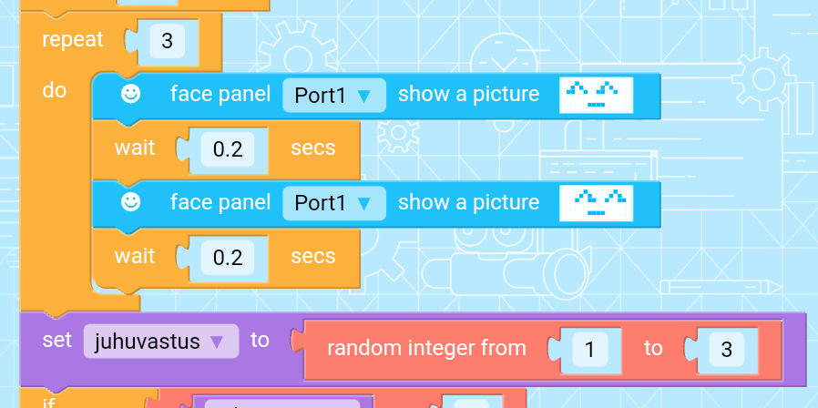The height and width of the screenshot is (408, 818).
Task: Open picture thumbnail in first face panel block
Action: (x=596, y=95)
